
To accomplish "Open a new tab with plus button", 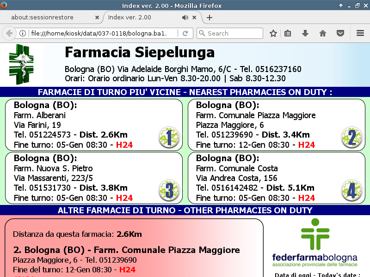I will (x=210, y=18).
